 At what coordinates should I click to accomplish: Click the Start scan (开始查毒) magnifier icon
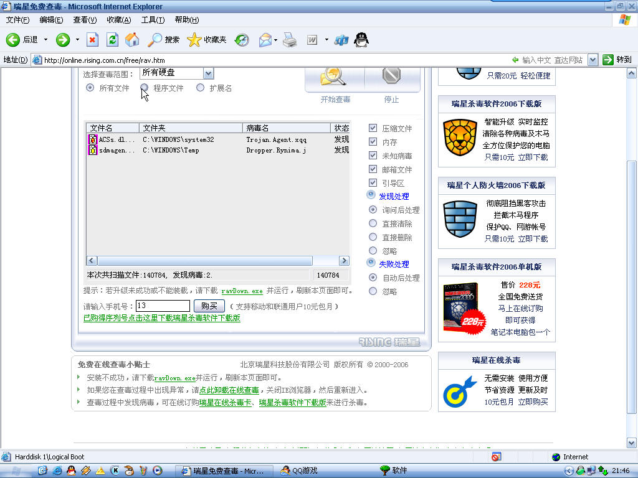coord(334,77)
